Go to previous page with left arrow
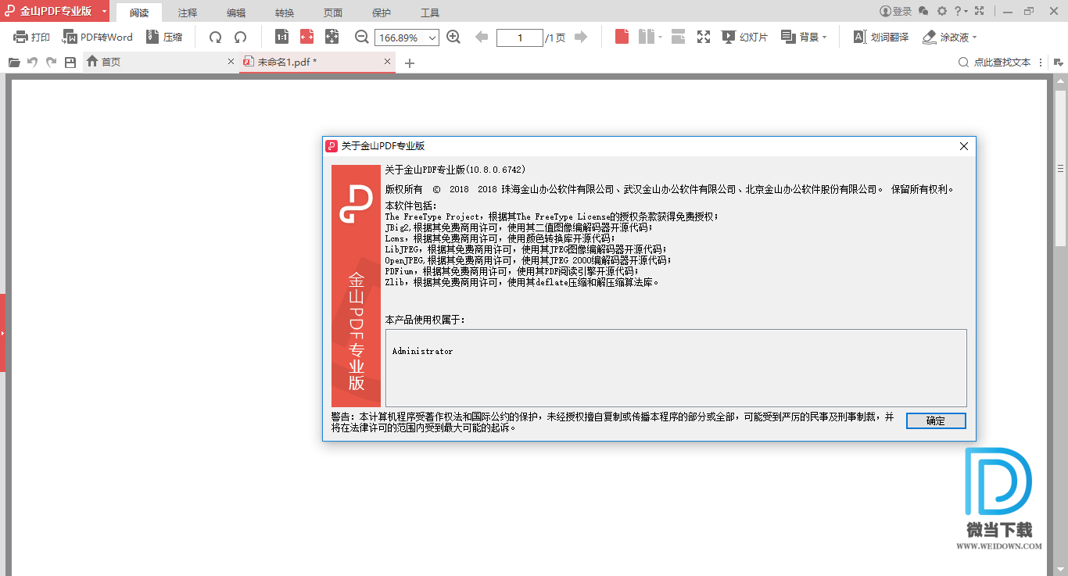Viewport: 1068px width, 576px height. [482, 37]
